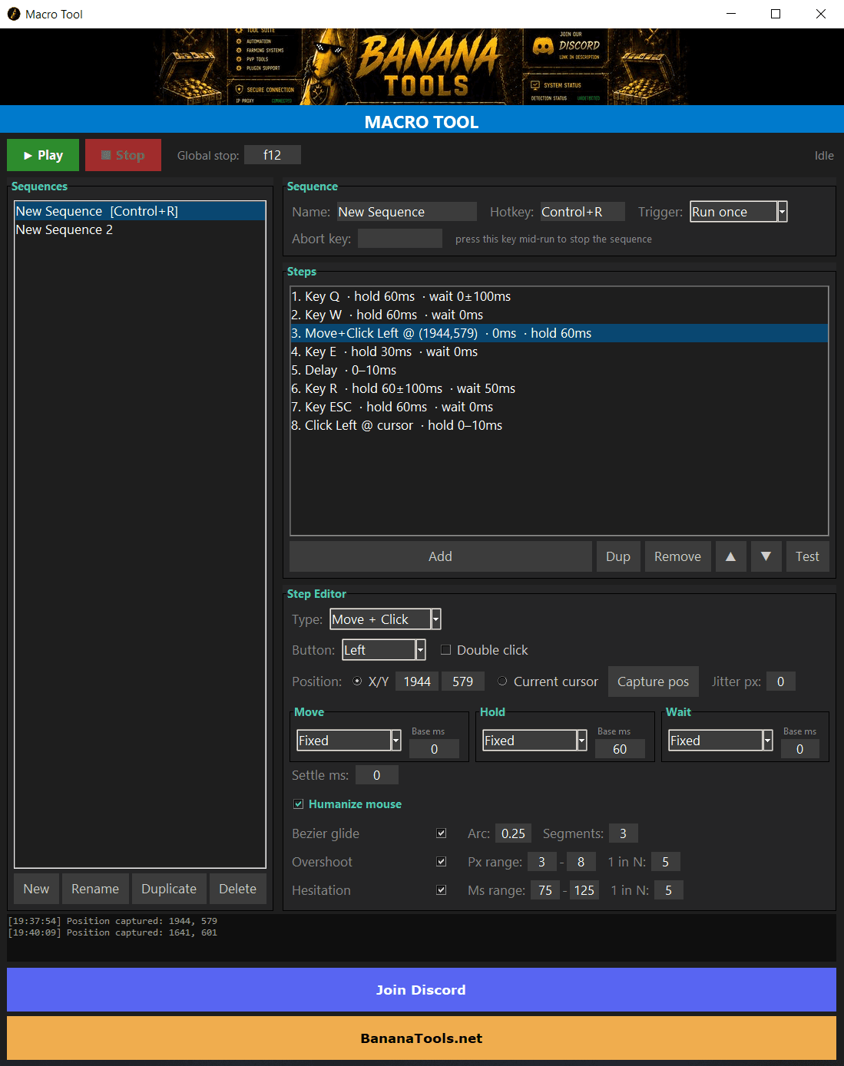
Task: Select New Sequence 2 in the list
Action: click(140, 229)
